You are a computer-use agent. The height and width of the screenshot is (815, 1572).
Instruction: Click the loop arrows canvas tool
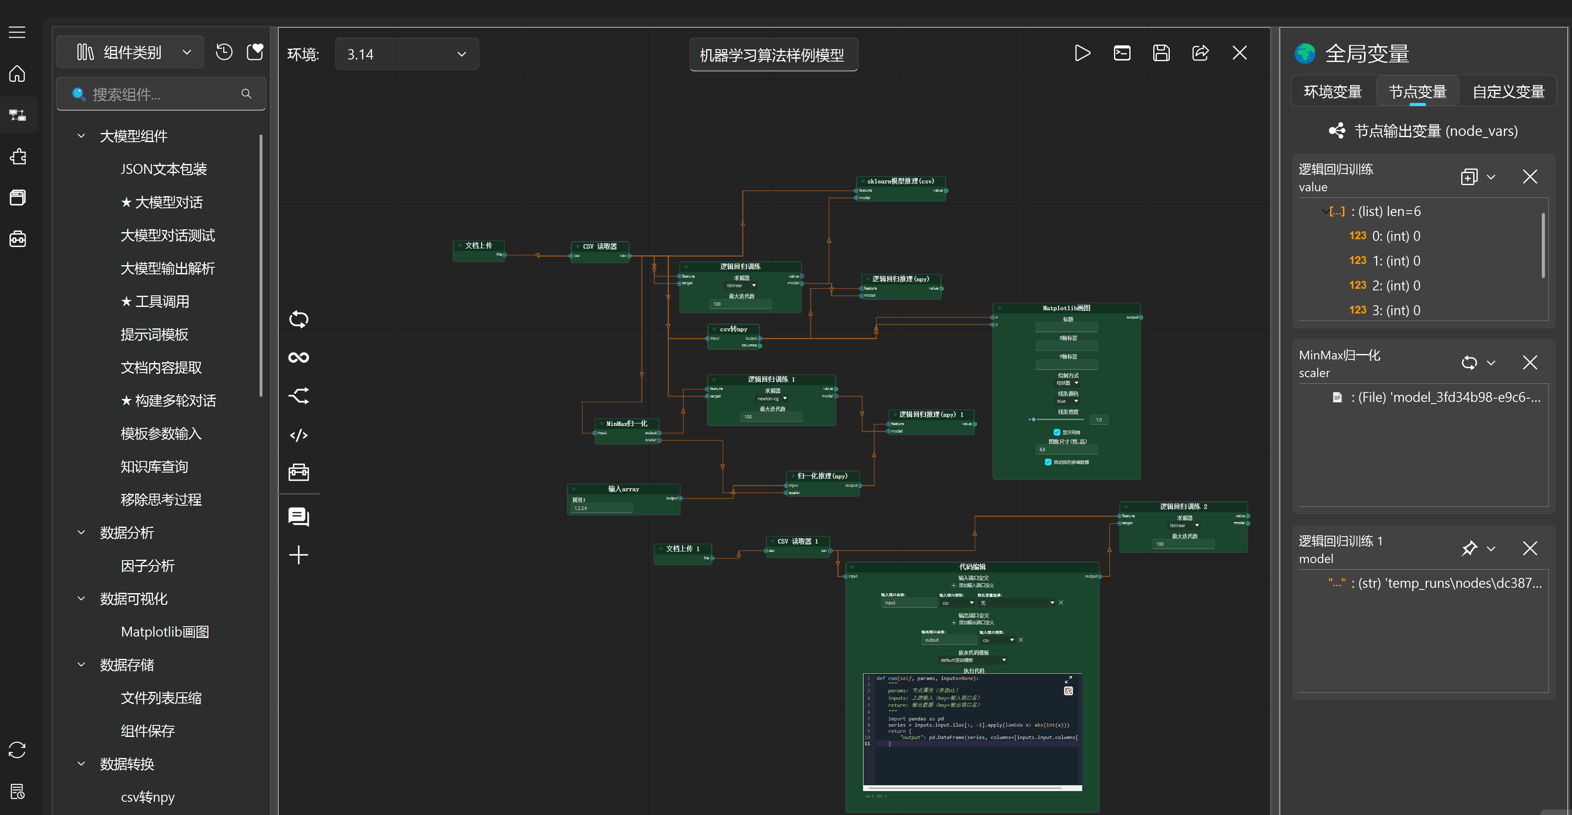298,319
